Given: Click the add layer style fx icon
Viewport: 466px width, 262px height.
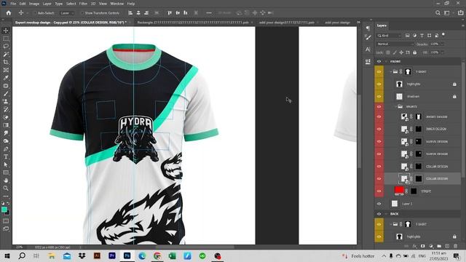Looking at the screenshot, I should point(414,246).
